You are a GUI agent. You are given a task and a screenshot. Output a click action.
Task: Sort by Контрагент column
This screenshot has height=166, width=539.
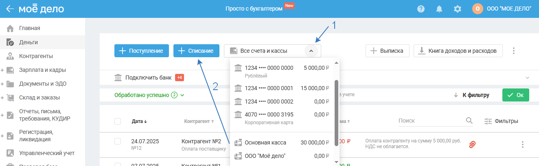[x=199, y=121]
